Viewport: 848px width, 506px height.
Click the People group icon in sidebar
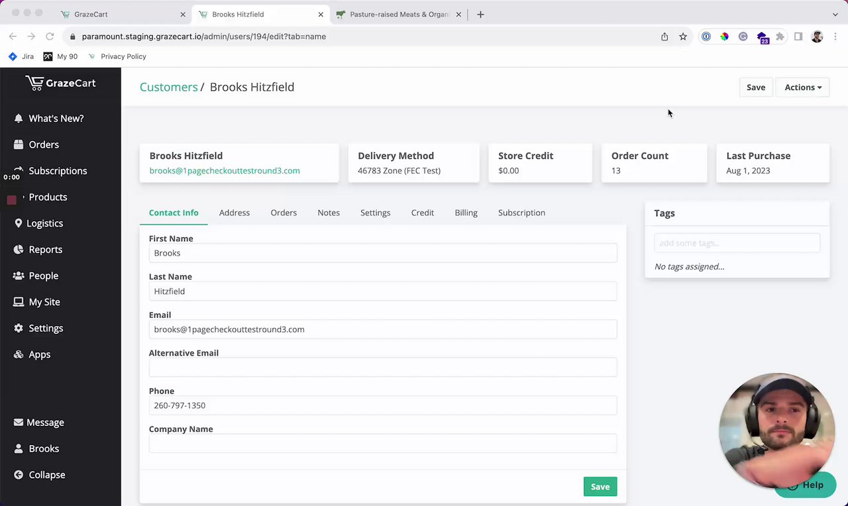pos(19,276)
